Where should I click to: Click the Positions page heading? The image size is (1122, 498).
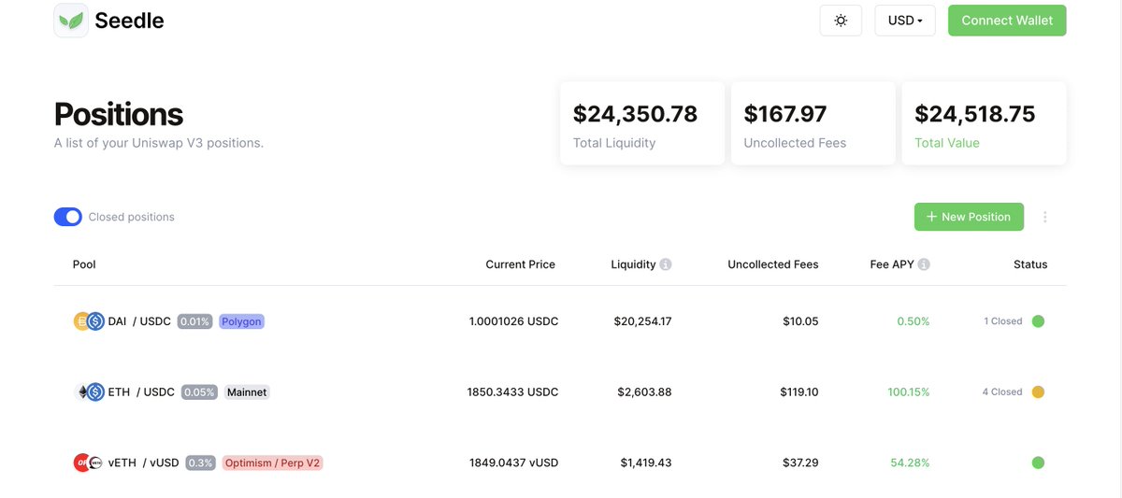[x=119, y=114]
